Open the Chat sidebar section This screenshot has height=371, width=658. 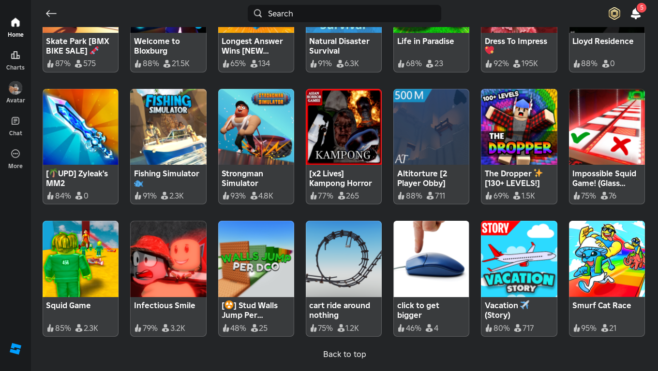pos(15,126)
